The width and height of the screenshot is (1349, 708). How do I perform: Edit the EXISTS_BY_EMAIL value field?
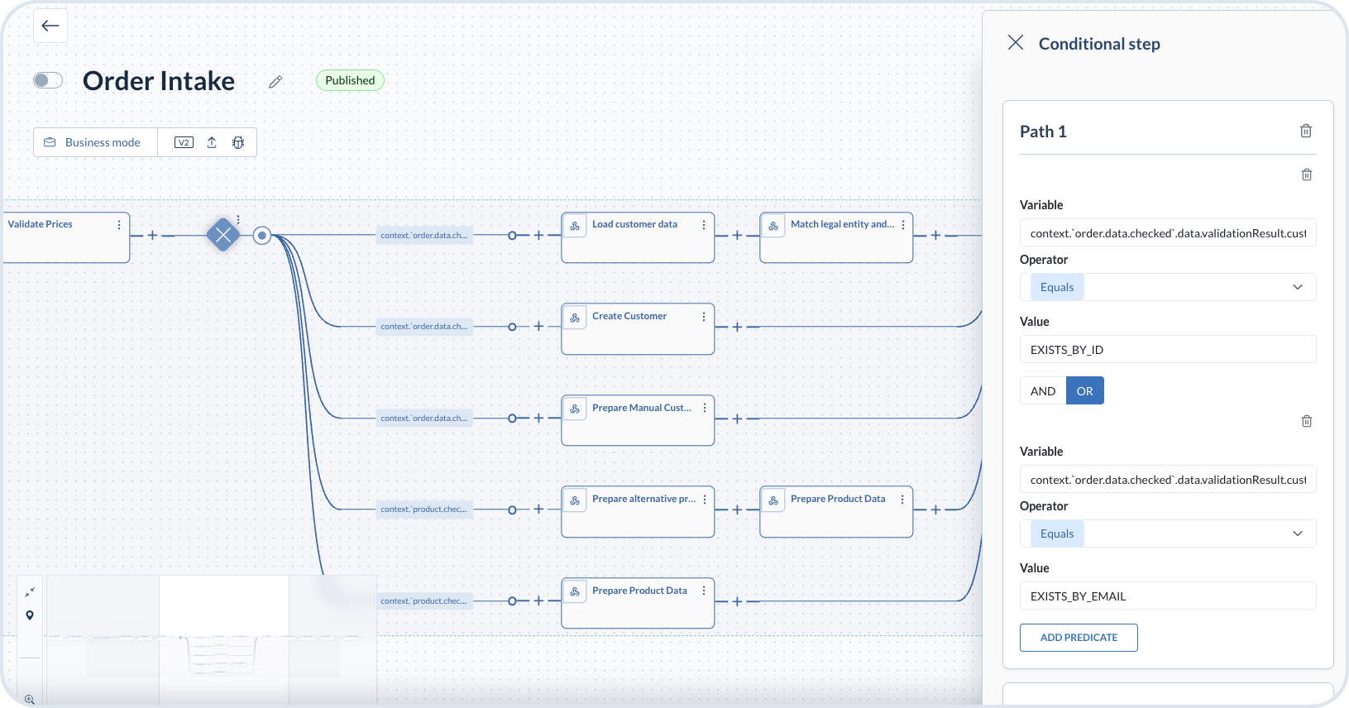(x=1168, y=596)
